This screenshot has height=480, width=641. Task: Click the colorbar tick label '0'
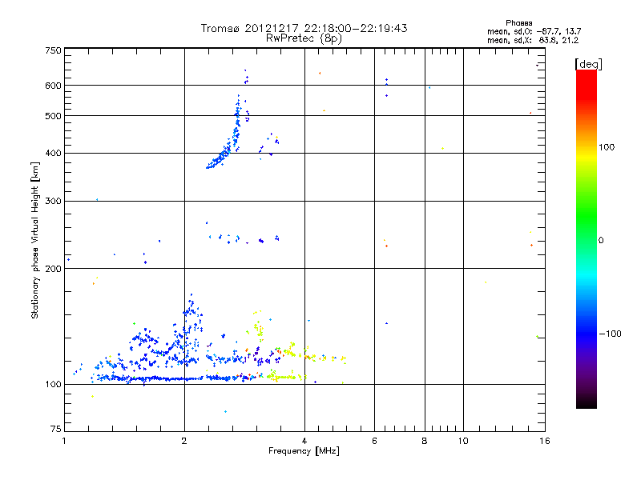point(600,241)
